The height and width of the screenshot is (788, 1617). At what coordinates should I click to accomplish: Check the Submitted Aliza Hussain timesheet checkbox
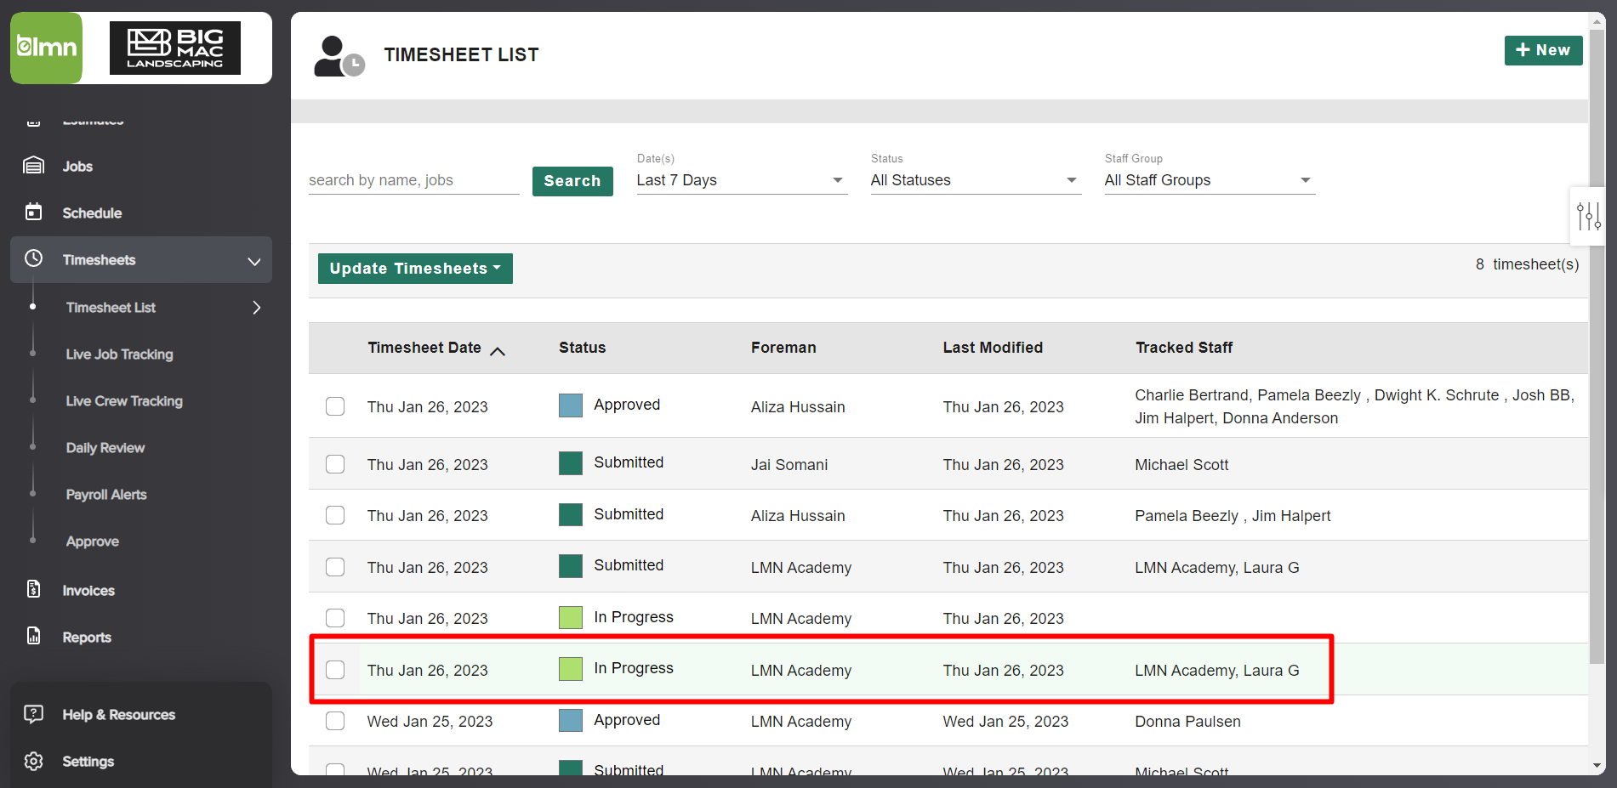tap(335, 515)
